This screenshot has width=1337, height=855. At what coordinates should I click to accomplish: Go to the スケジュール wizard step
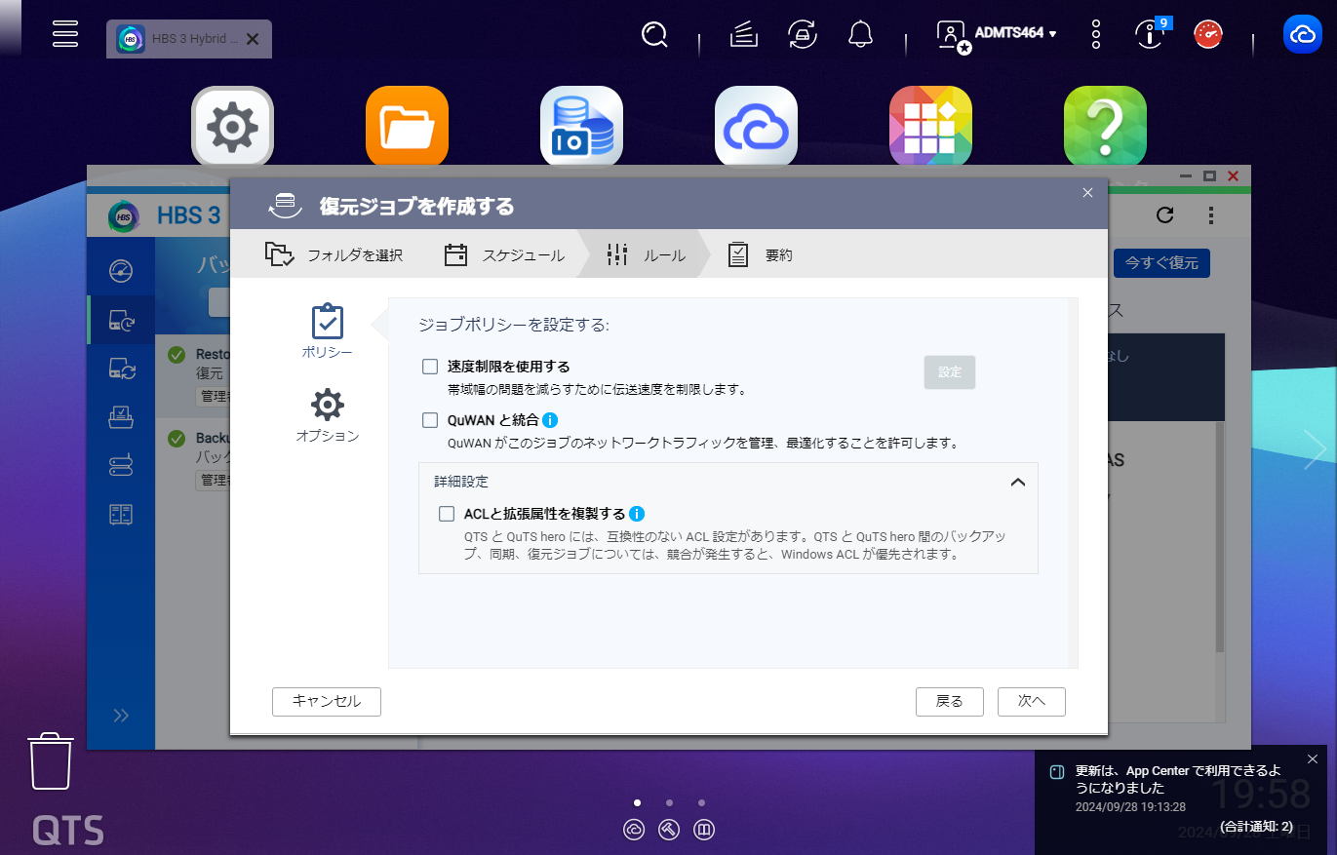[x=504, y=255]
